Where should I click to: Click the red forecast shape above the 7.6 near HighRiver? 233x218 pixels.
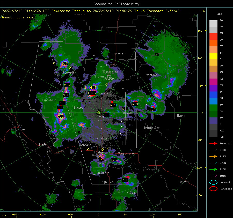[x=128, y=177]
